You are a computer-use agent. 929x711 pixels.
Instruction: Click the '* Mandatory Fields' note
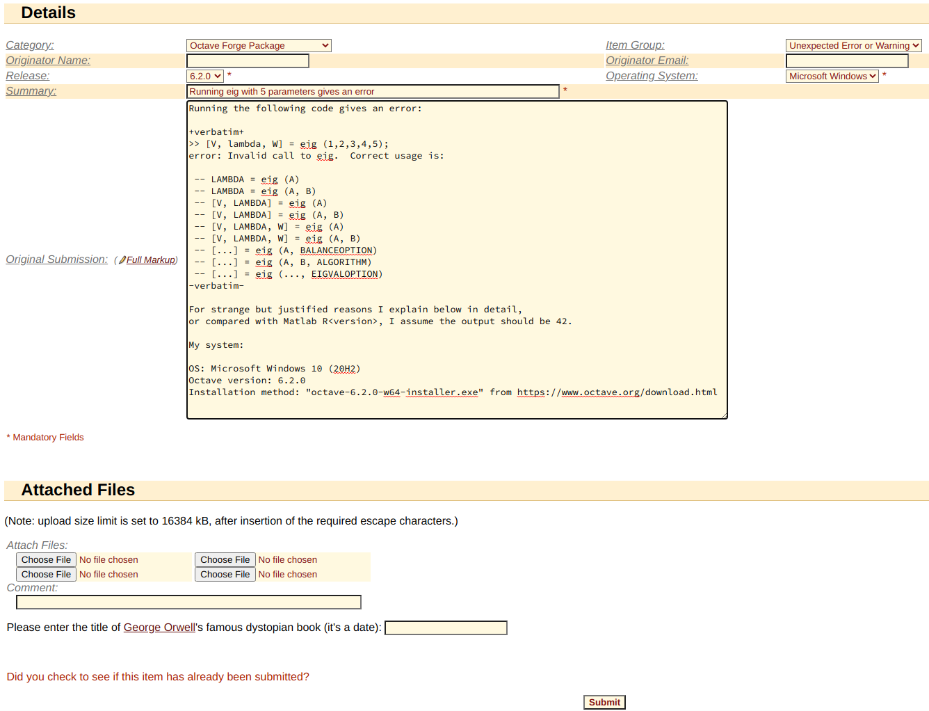45,438
